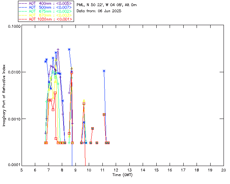
Task: Click the x-axis tick label 20
Action: click(x=224, y=170)
